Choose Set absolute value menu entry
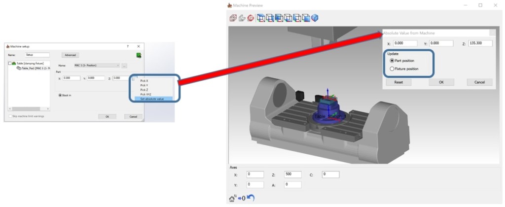The width and height of the screenshot is (505, 207). (x=154, y=99)
